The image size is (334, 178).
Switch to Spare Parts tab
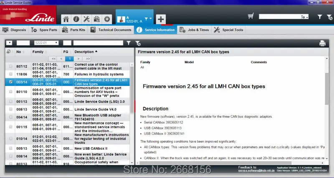coord(44,30)
